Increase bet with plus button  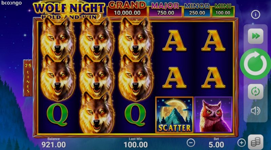(242, 143)
